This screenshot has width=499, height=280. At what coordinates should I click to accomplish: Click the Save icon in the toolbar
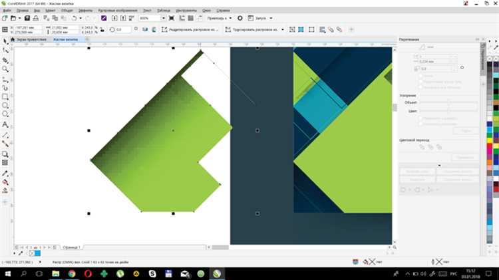pos(27,18)
